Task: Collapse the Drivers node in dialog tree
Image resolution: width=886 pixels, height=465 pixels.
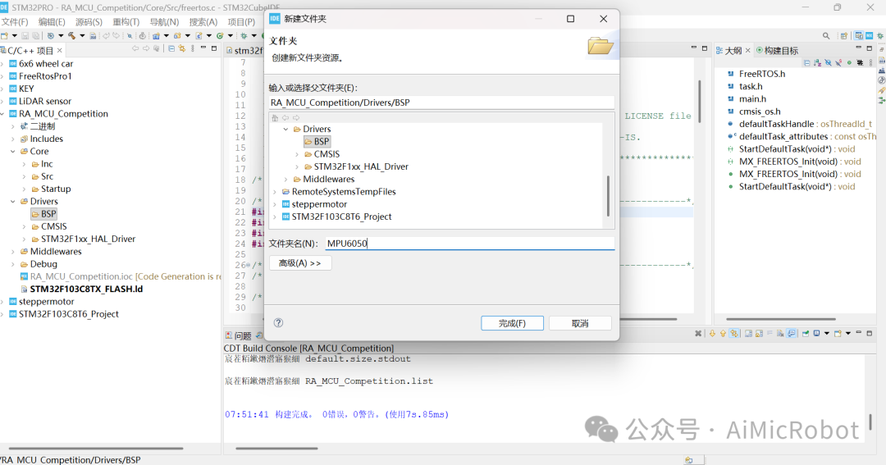Action: tap(286, 129)
